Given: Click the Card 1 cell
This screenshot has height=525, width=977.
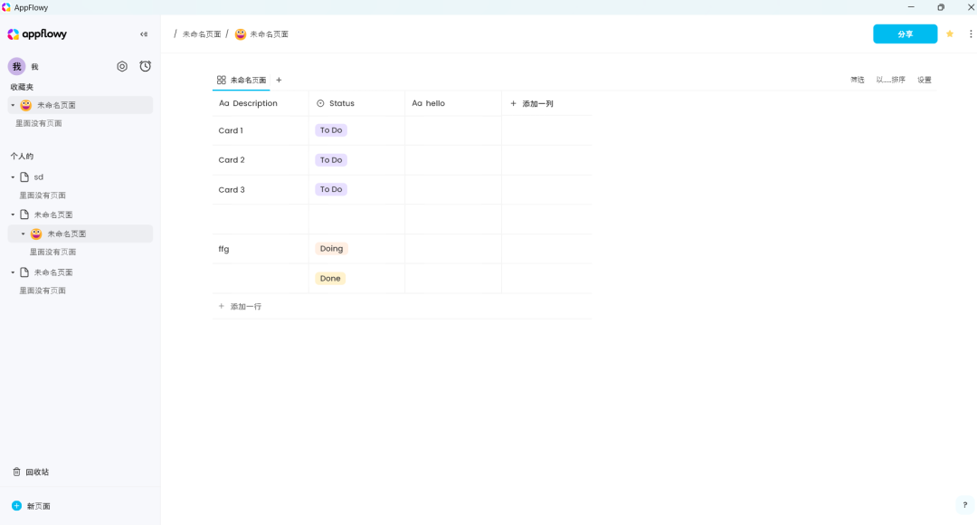Looking at the screenshot, I should coord(261,130).
